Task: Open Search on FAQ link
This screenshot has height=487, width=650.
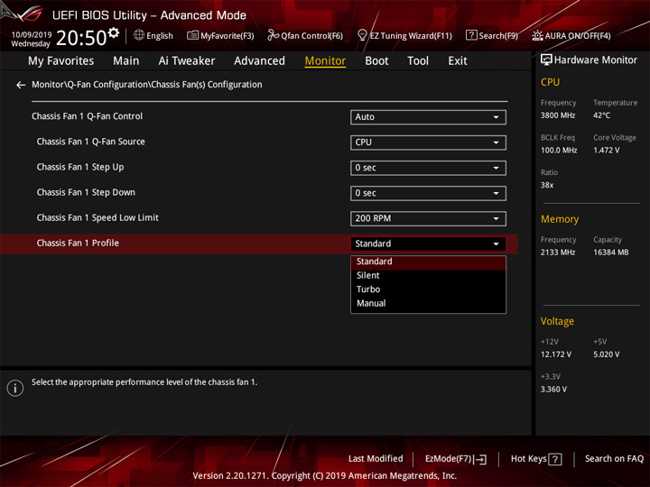Action: [x=614, y=459]
